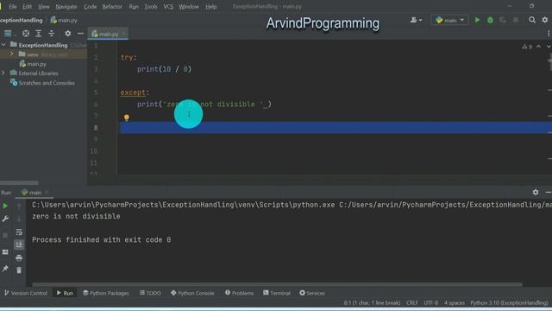Open Help menu
Image resolution: width=552 pixels, height=311 pixels.
(210, 6)
